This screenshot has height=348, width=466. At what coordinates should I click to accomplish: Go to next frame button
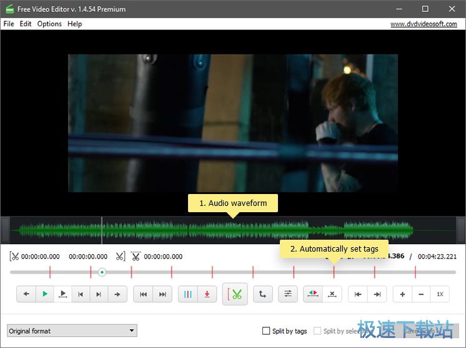[x=99, y=294]
